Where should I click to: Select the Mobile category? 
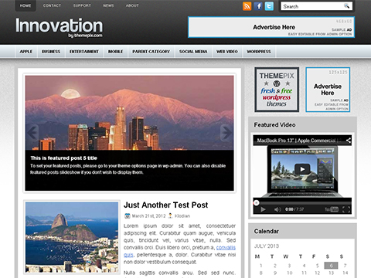[115, 52]
